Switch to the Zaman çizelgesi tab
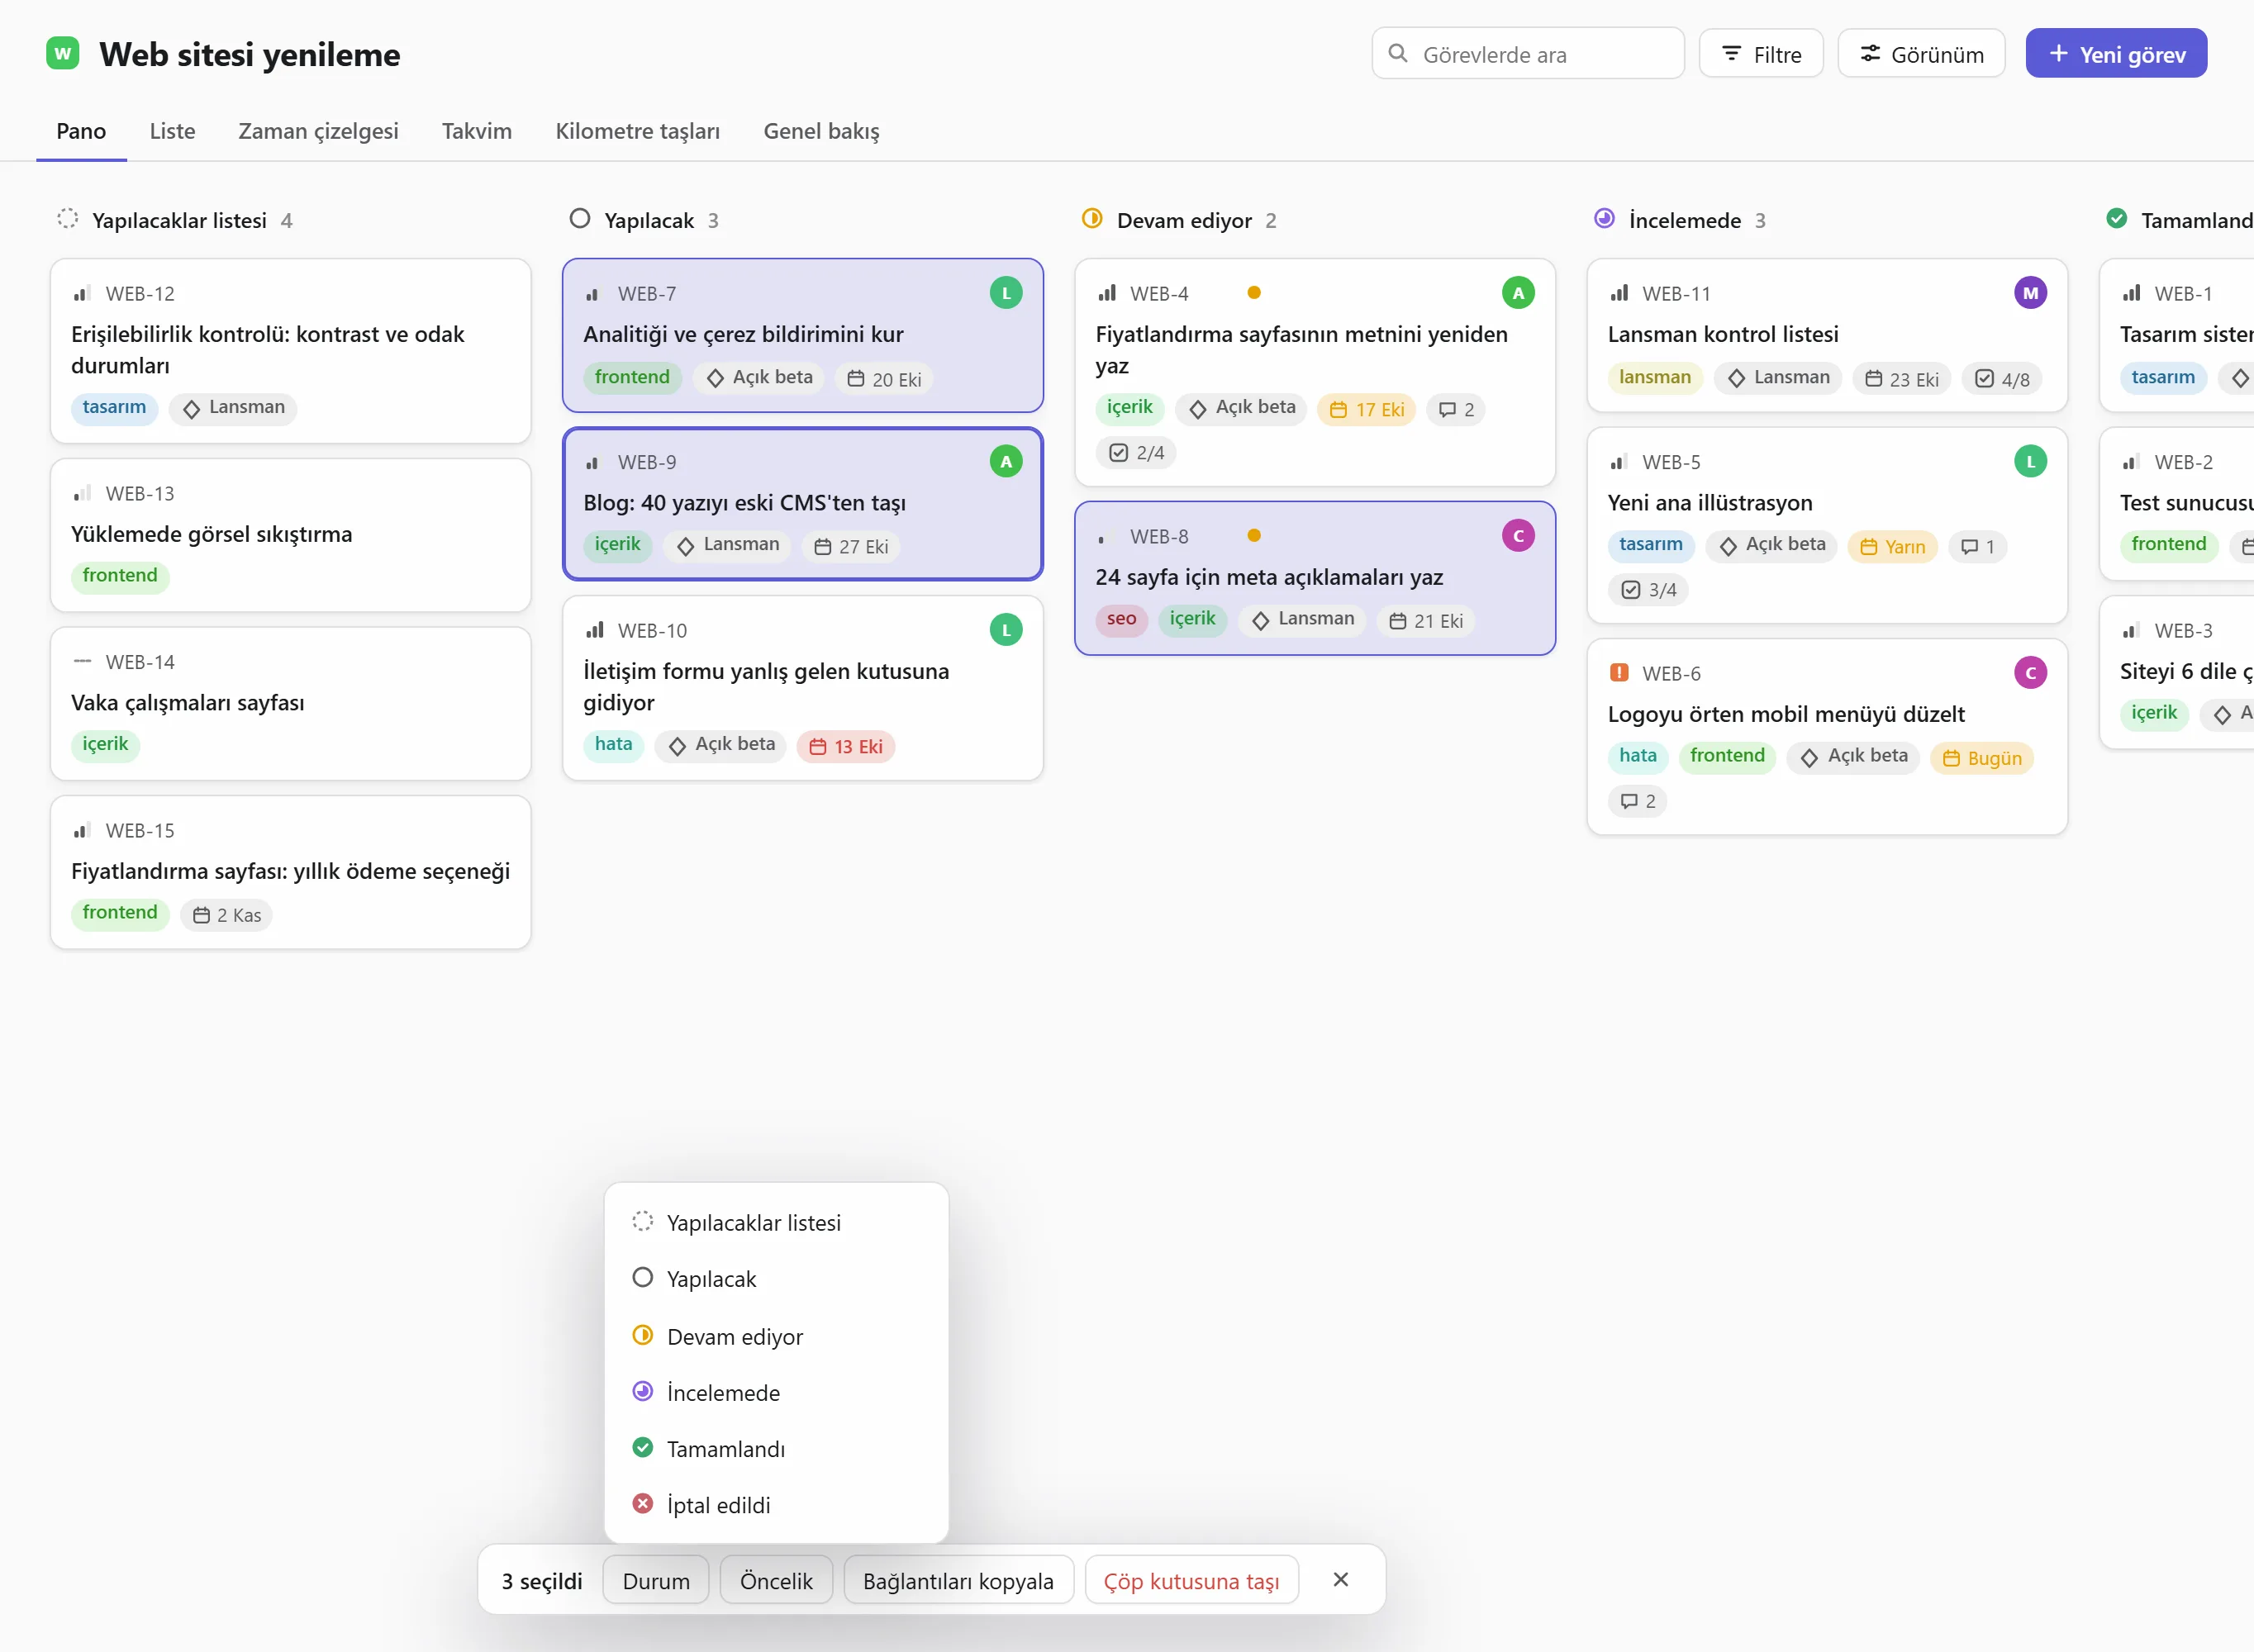The width and height of the screenshot is (2254, 1652). point(318,131)
